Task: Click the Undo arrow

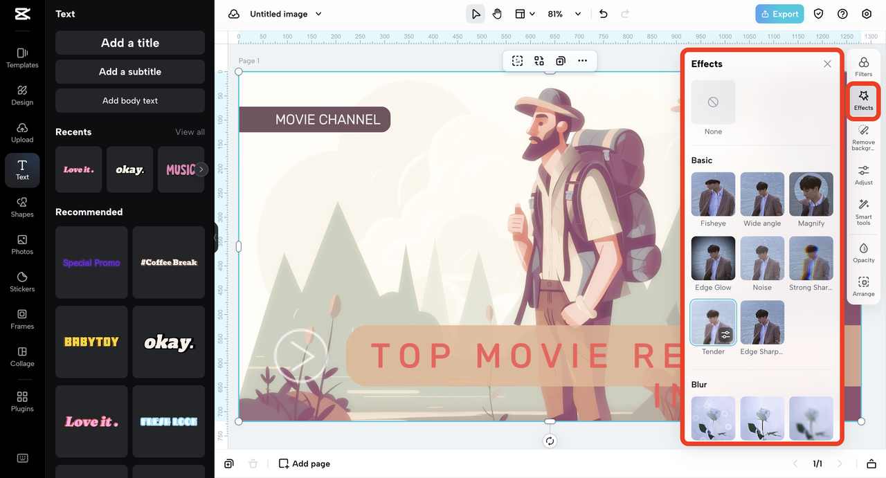Action: point(603,14)
